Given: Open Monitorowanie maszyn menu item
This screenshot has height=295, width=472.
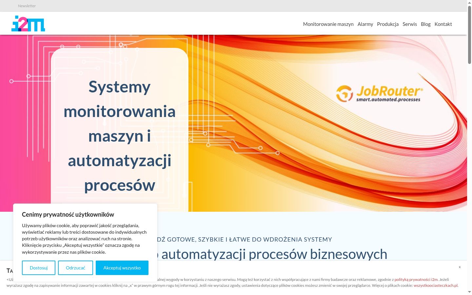Looking at the screenshot, I should [328, 24].
